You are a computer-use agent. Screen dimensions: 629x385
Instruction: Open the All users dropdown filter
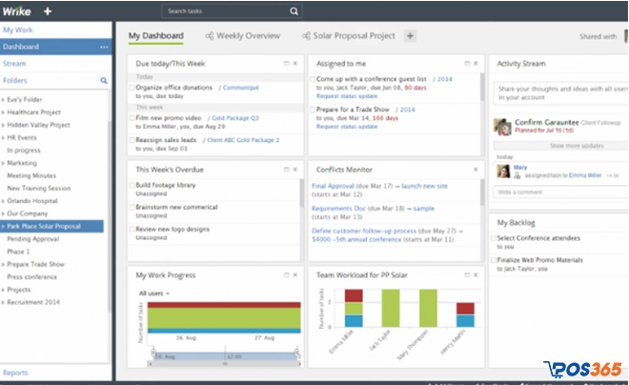click(x=154, y=293)
